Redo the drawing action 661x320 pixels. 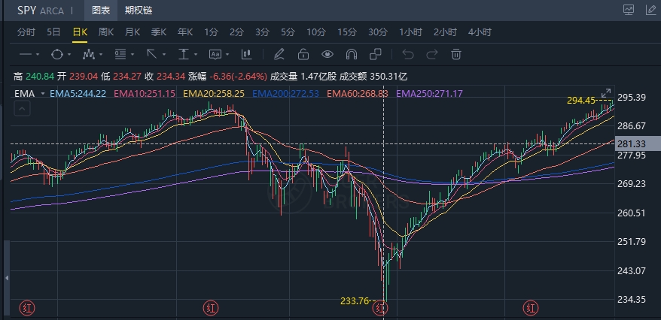click(432, 54)
